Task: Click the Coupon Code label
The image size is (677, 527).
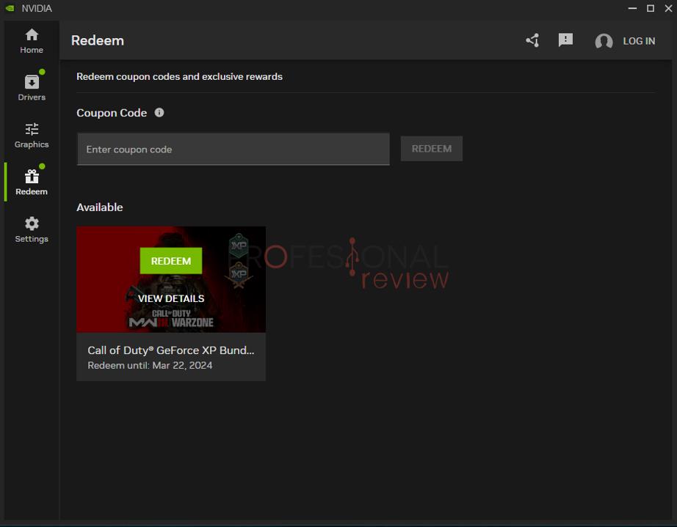Action: point(112,113)
